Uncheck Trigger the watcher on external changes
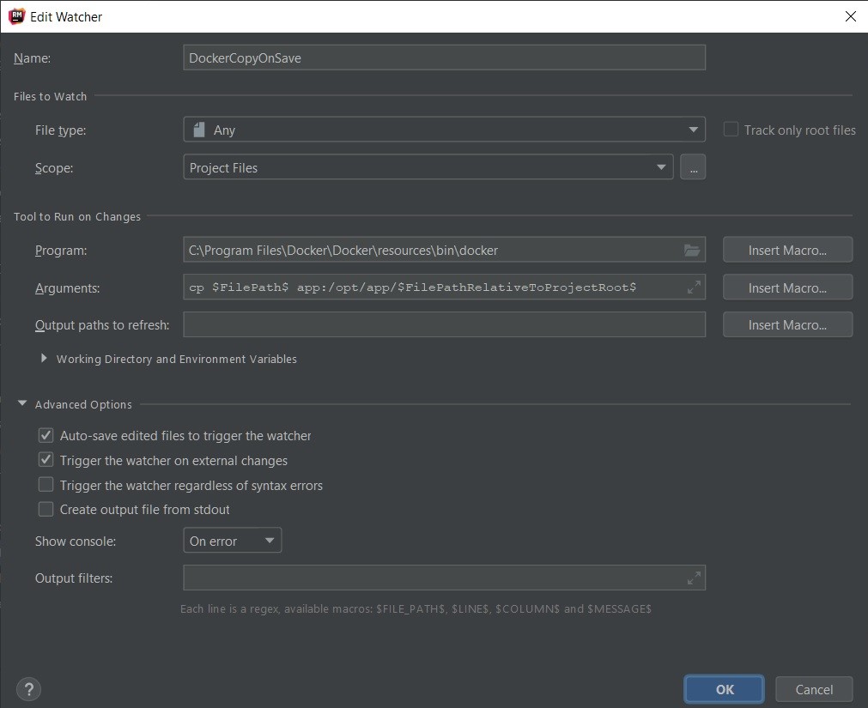 pos(46,460)
